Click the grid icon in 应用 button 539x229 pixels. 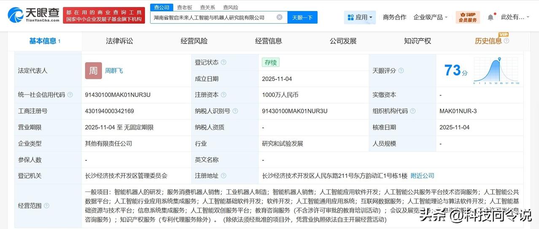[350, 17]
